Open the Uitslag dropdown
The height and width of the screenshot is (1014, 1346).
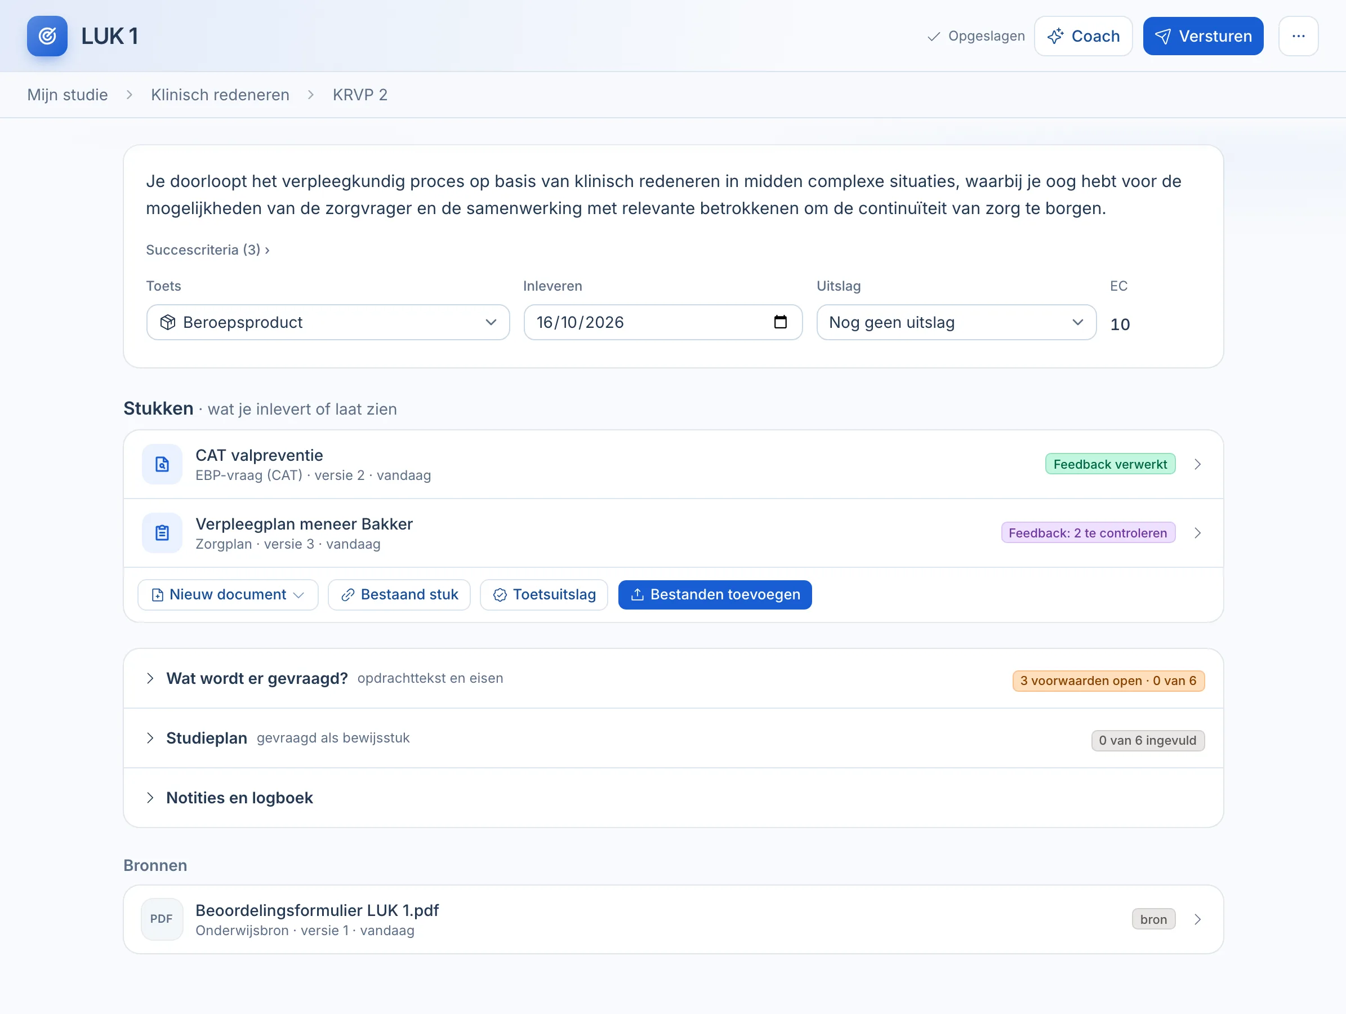pos(956,323)
